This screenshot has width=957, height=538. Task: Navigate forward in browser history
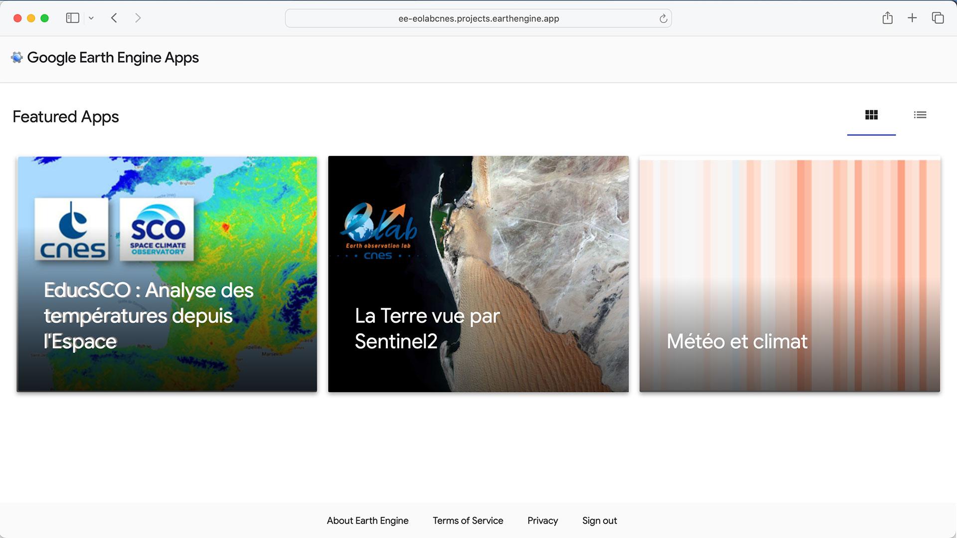click(x=138, y=18)
